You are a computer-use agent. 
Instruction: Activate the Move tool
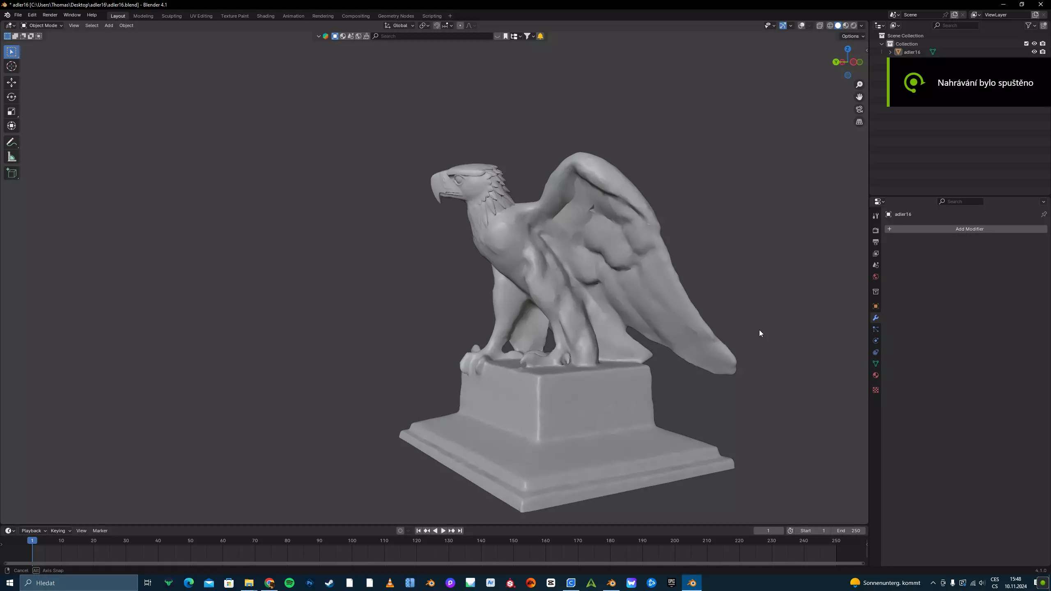tap(11, 82)
